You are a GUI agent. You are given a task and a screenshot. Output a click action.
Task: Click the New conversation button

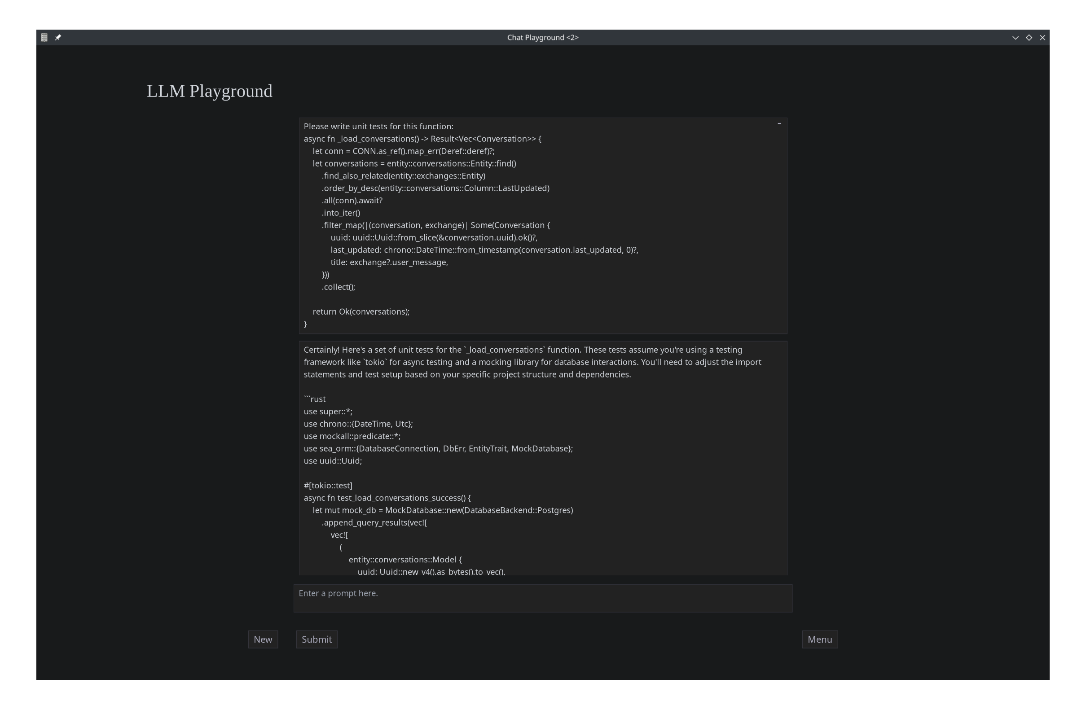tap(263, 639)
